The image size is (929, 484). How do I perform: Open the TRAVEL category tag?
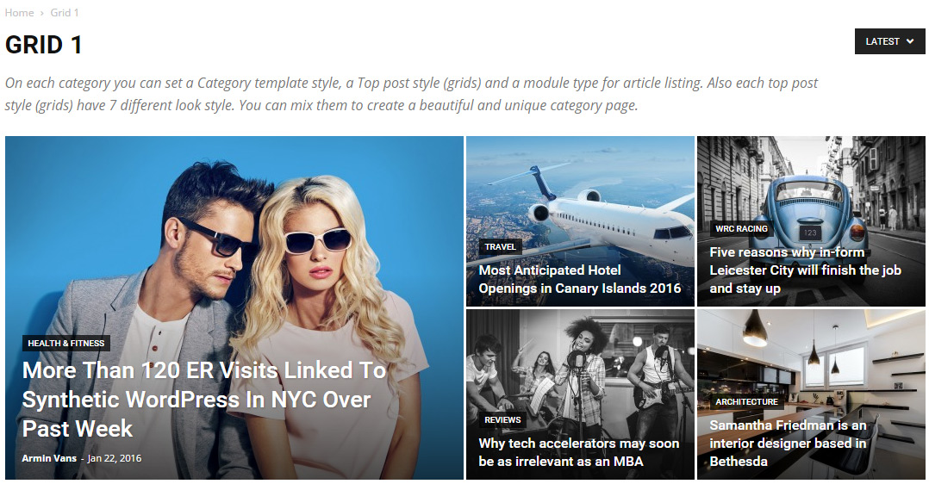pyautogui.click(x=500, y=246)
